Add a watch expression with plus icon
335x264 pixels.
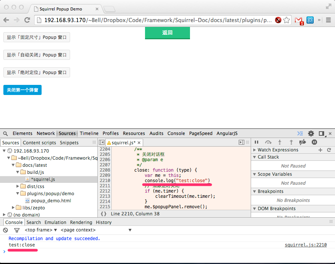tap(320, 150)
